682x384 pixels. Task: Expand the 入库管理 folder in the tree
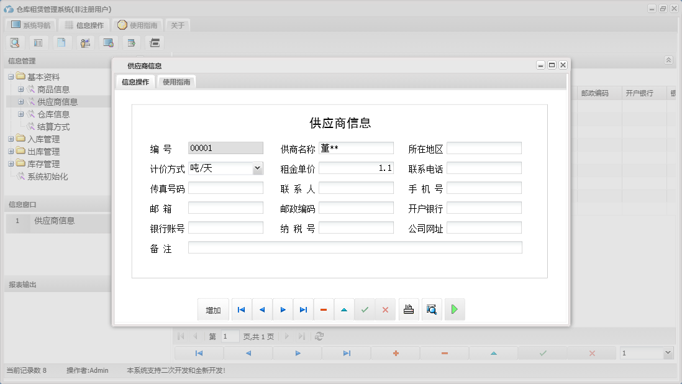point(12,139)
